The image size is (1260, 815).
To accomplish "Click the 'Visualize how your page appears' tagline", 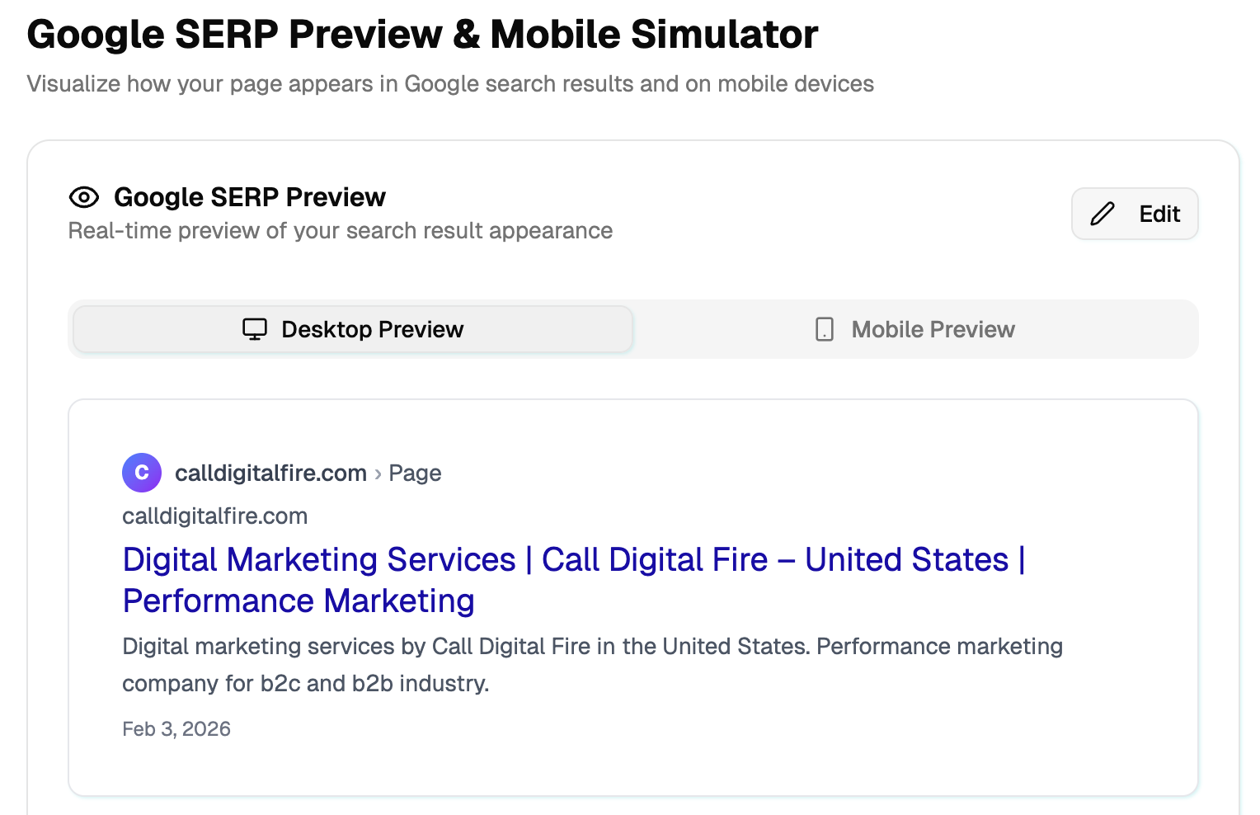I will click(x=450, y=84).
